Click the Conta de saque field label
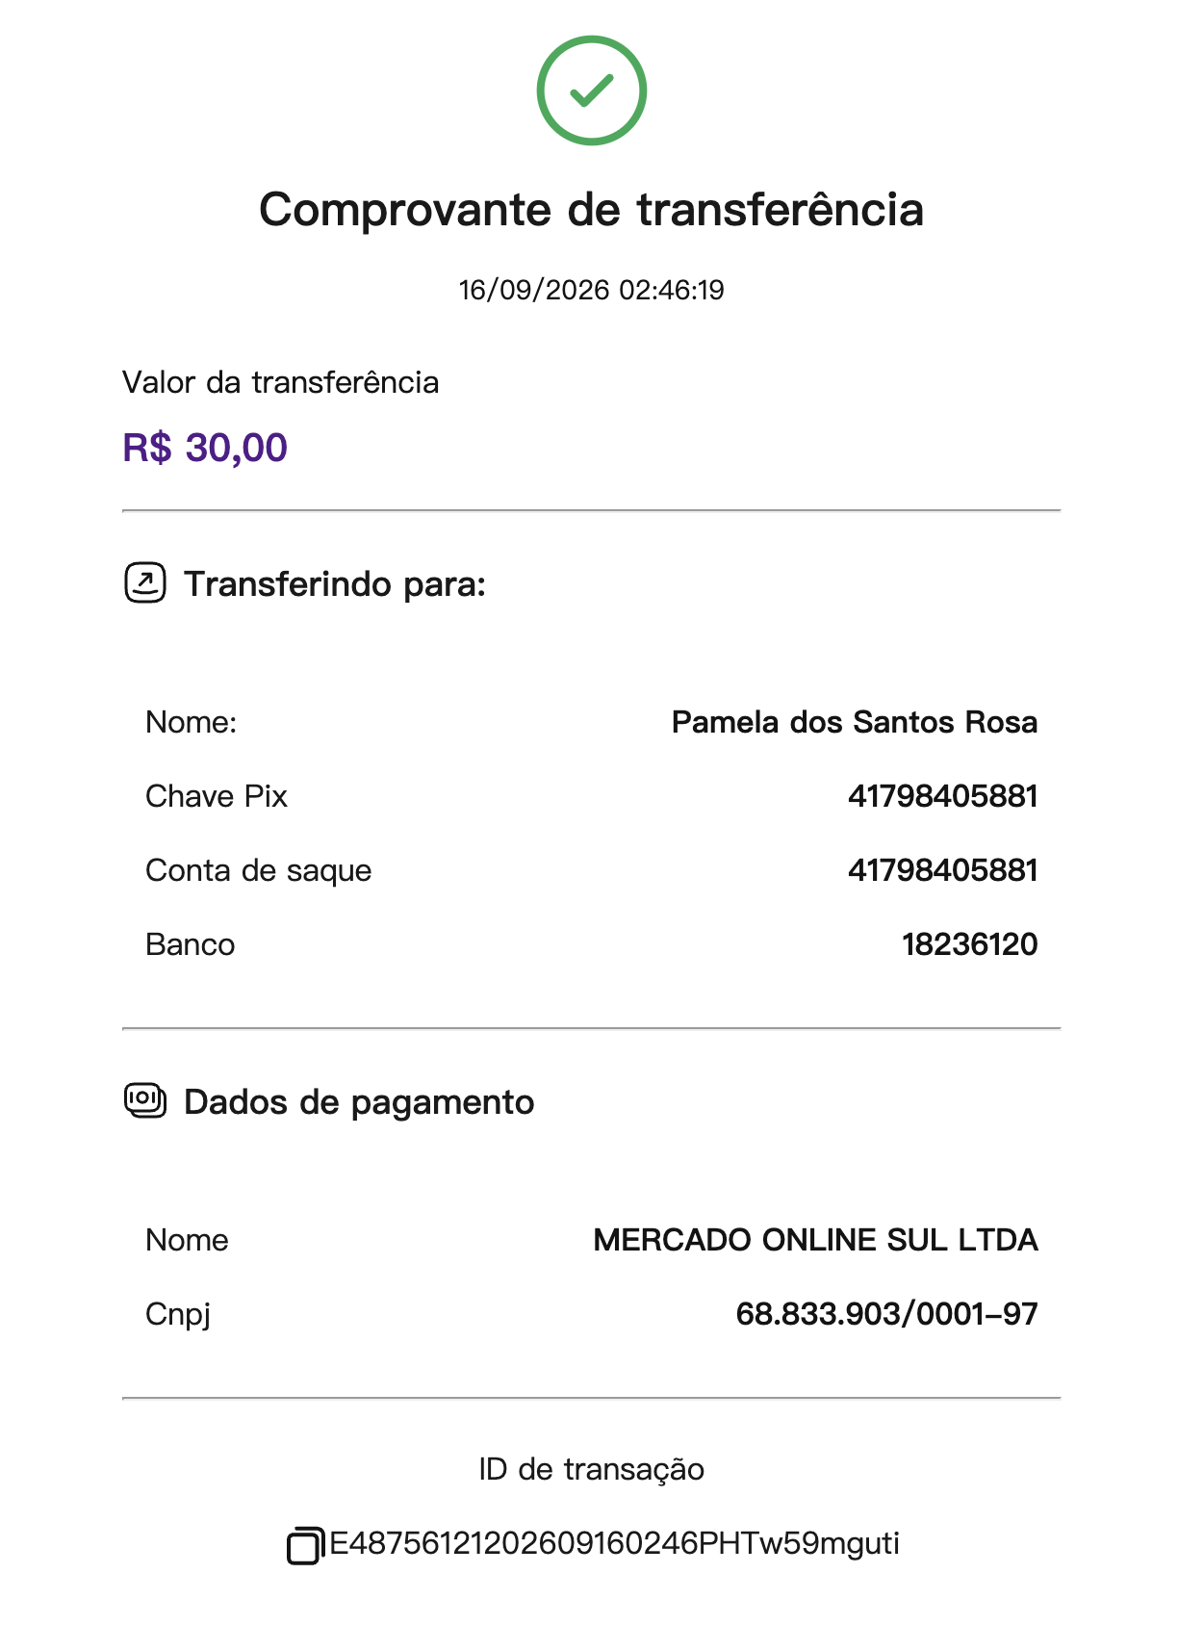The image size is (1178, 1625). (258, 870)
